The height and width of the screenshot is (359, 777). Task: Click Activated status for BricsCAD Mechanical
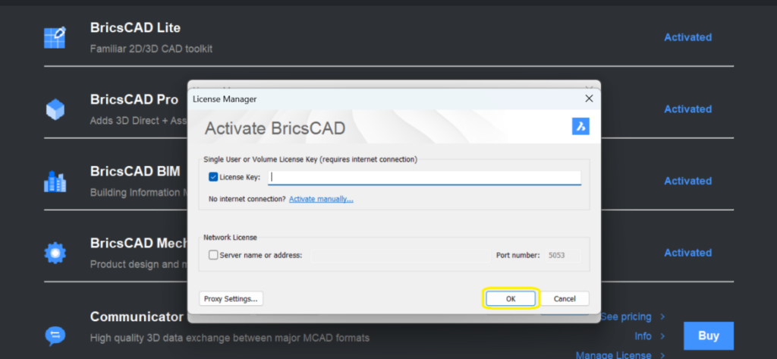coord(687,253)
